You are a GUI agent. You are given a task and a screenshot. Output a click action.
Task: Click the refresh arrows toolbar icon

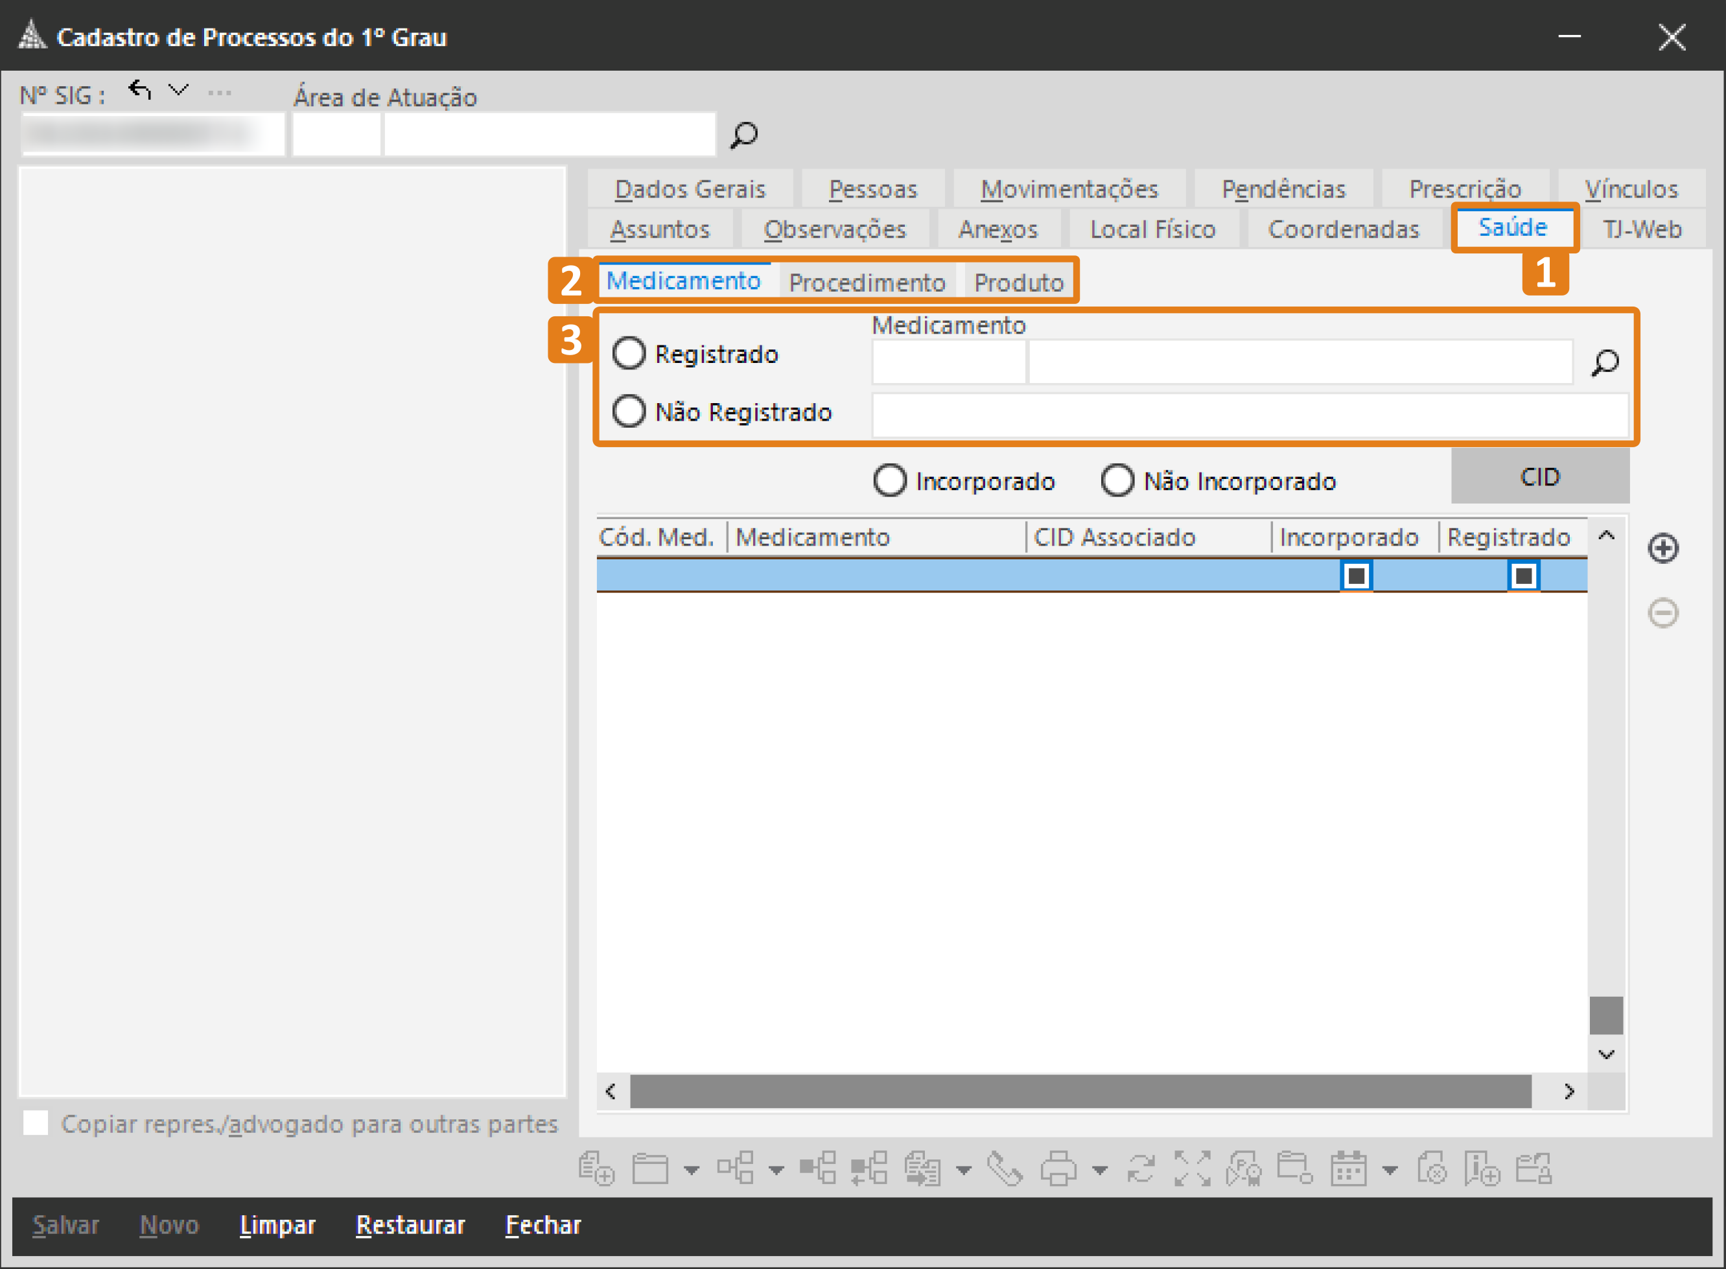point(1141,1169)
